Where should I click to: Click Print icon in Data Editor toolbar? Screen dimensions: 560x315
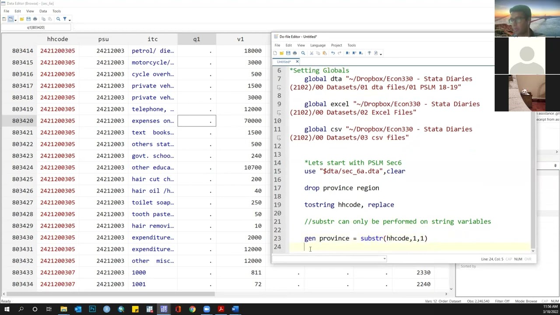[35, 19]
